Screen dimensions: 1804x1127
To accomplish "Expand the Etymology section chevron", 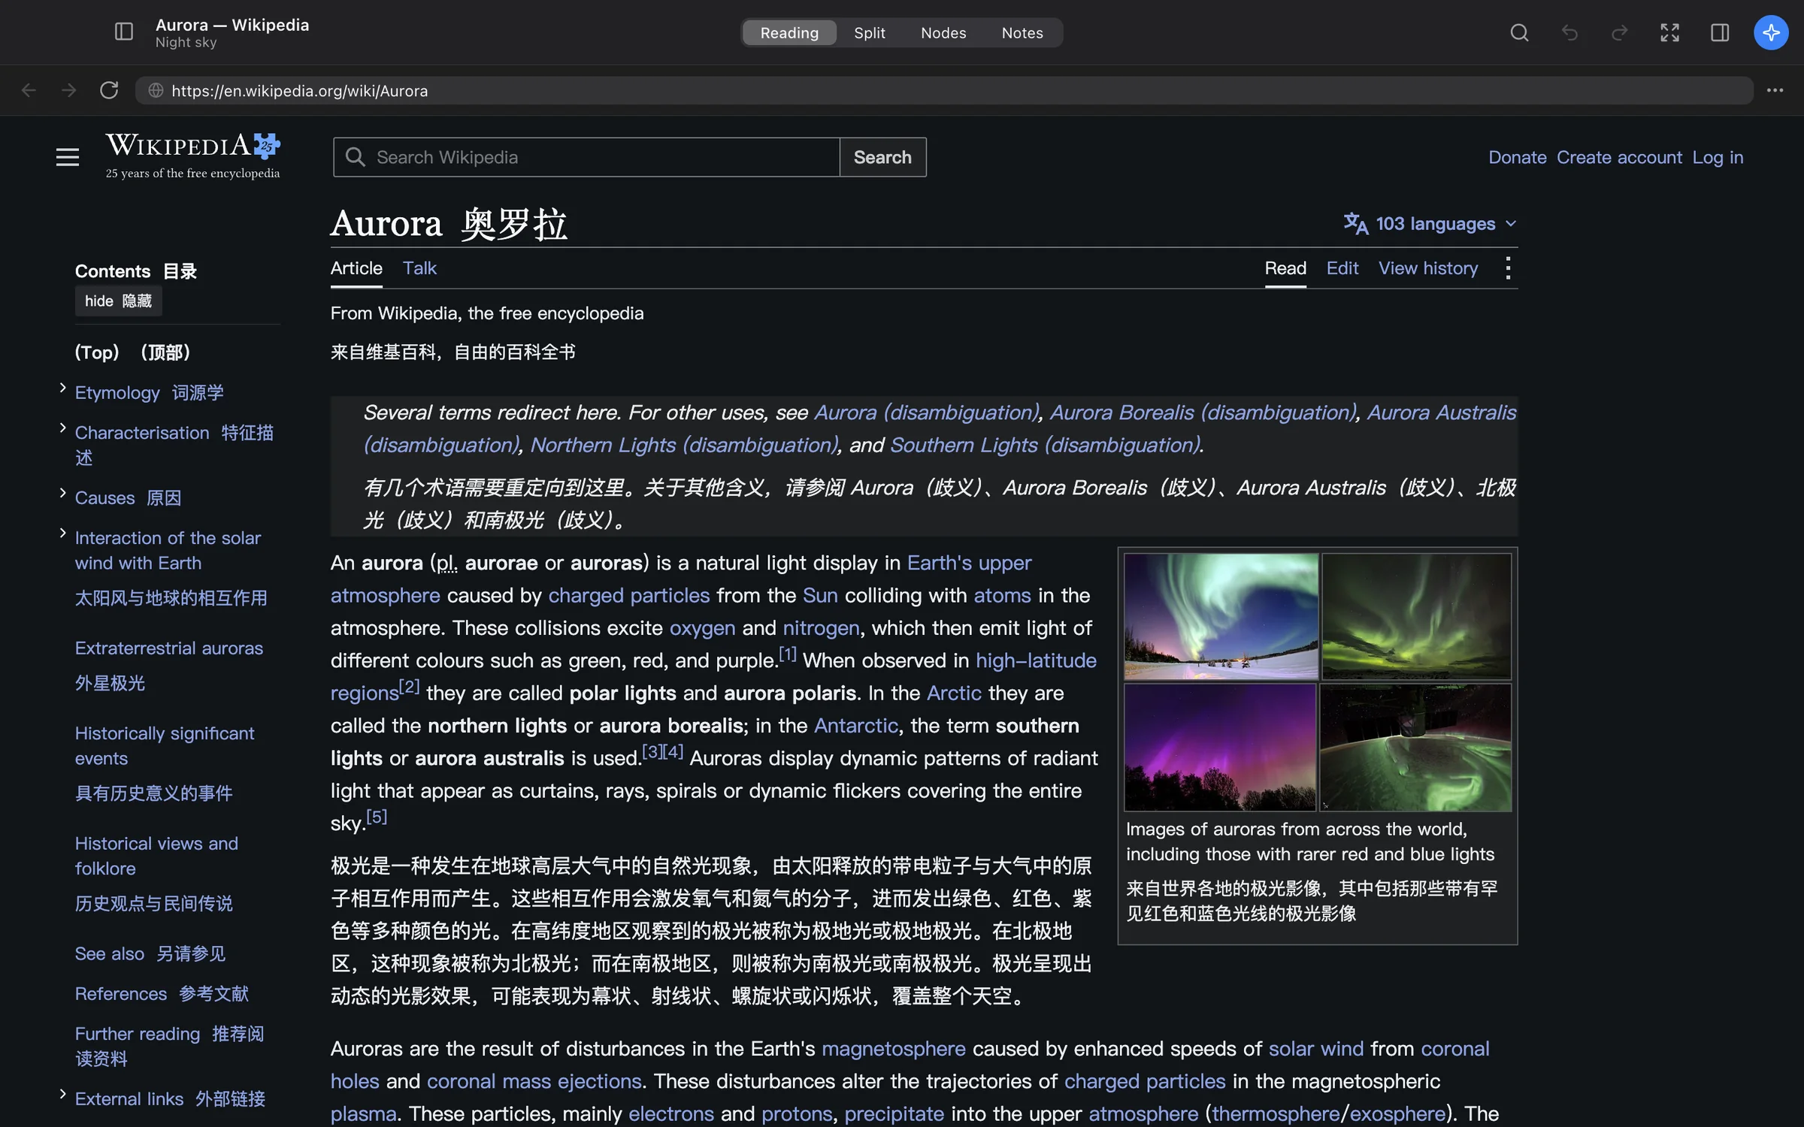I will [x=62, y=388].
